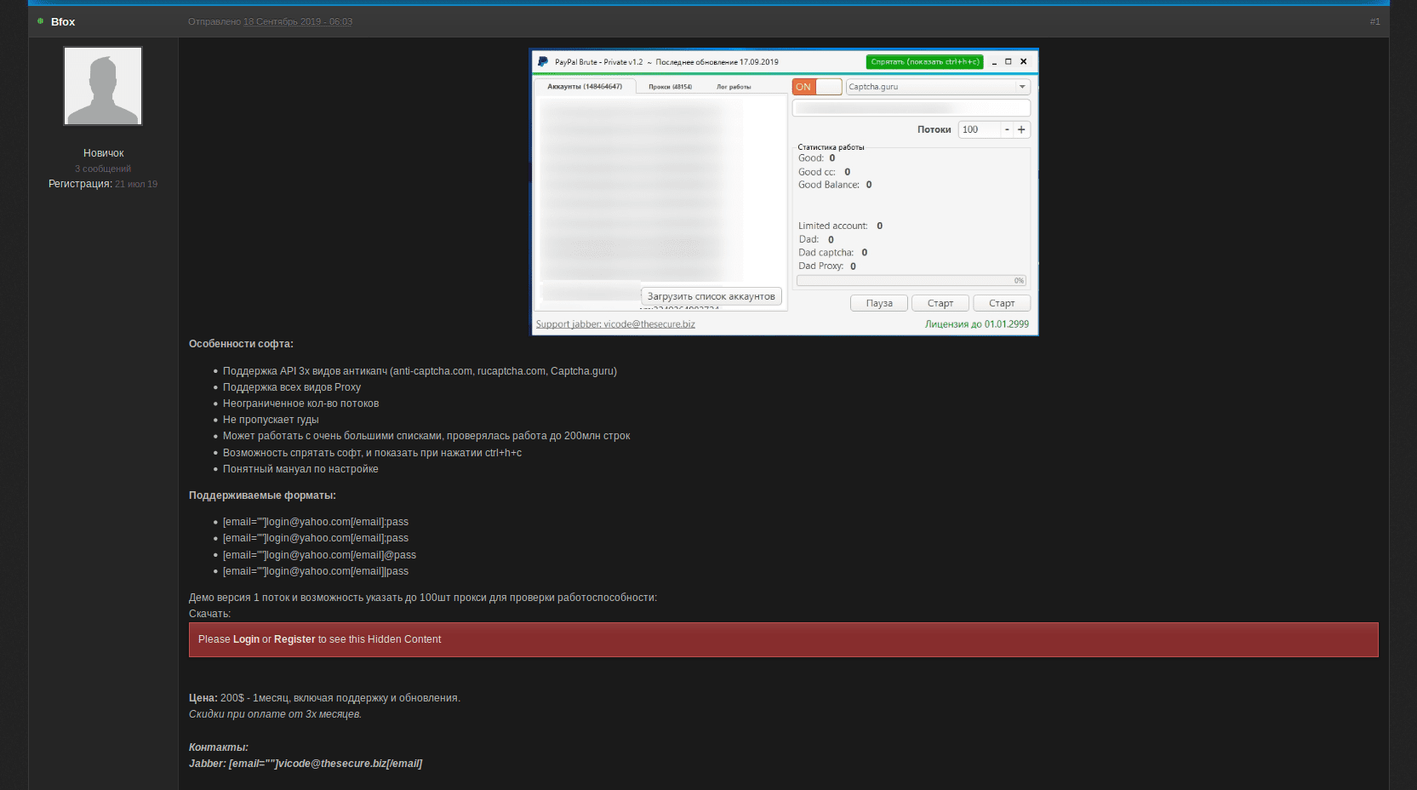Click the Загрузить список аккаунтов button
The width and height of the screenshot is (1417, 790).
(x=711, y=296)
